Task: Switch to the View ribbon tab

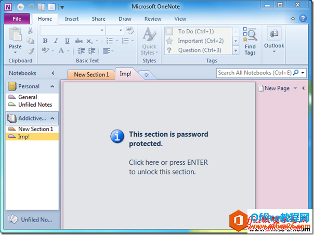Action: [180, 19]
